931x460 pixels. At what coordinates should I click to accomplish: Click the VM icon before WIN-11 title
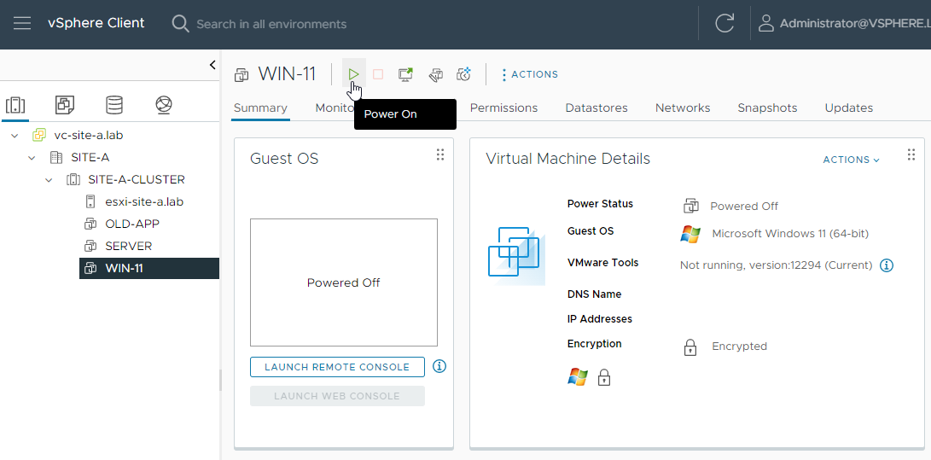[241, 75]
